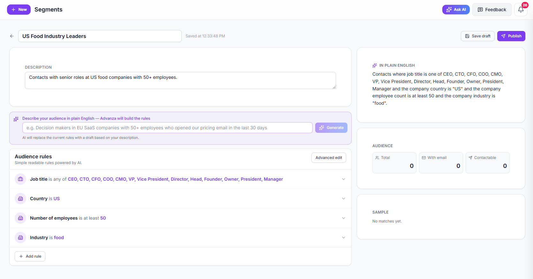The image size is (533, 279).
Task: Expand the Number of employees rule chevron
Action: (x=344, y=218)
